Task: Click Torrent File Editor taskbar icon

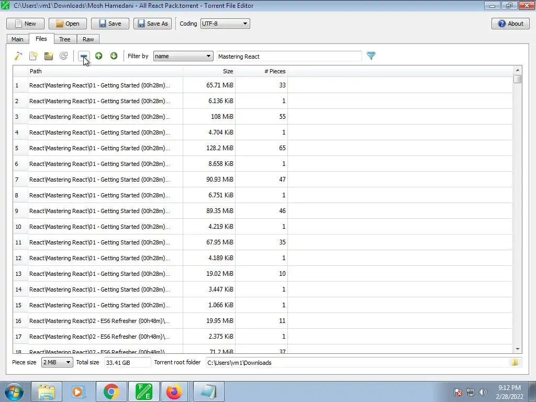Action: [143, 392]
